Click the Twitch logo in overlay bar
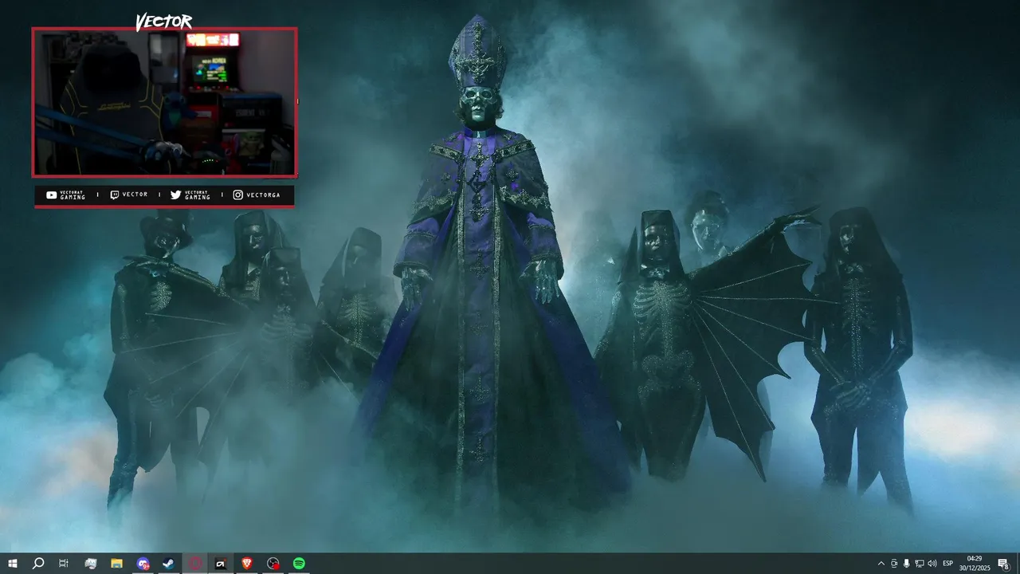 pos(115,195)
